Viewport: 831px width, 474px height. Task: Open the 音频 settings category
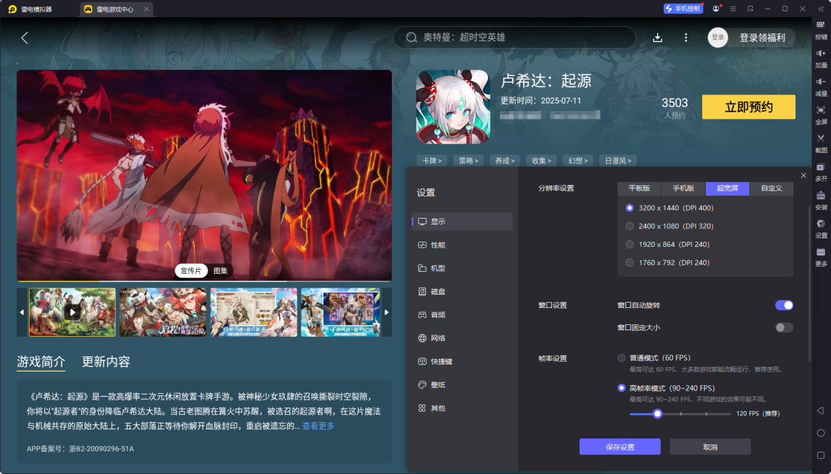pyautogui.click(x=462, y=314)
